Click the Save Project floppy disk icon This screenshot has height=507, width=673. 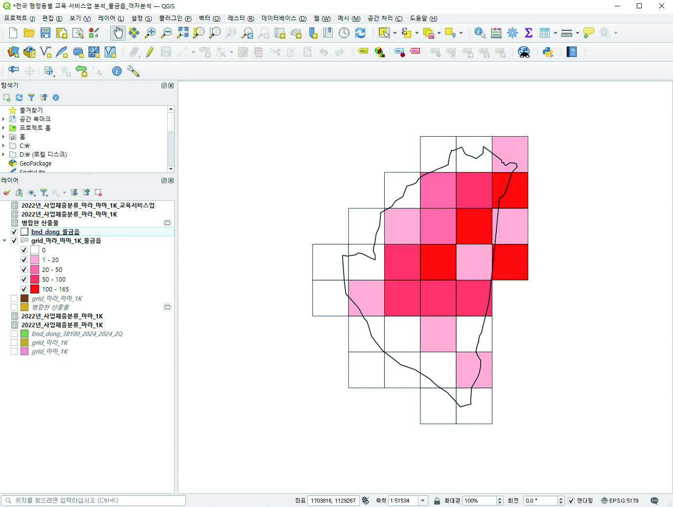[x=46, y=33]
